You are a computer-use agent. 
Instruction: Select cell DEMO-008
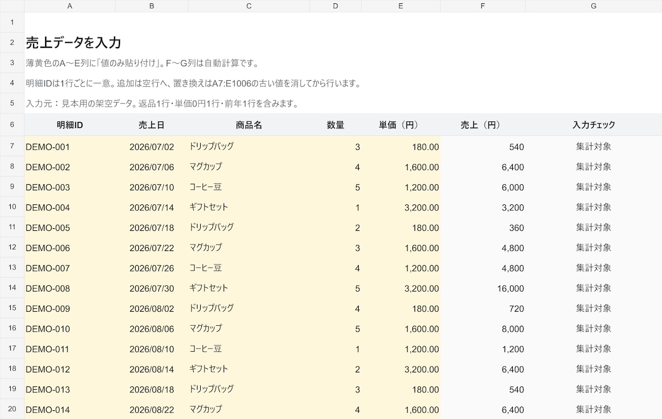[70, 288]
